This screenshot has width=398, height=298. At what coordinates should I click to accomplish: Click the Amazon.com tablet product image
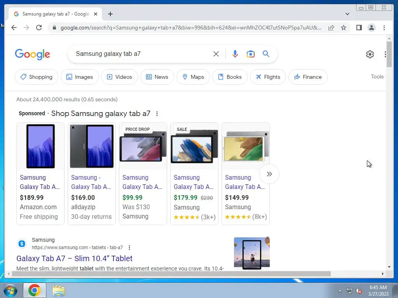point(40,146)
